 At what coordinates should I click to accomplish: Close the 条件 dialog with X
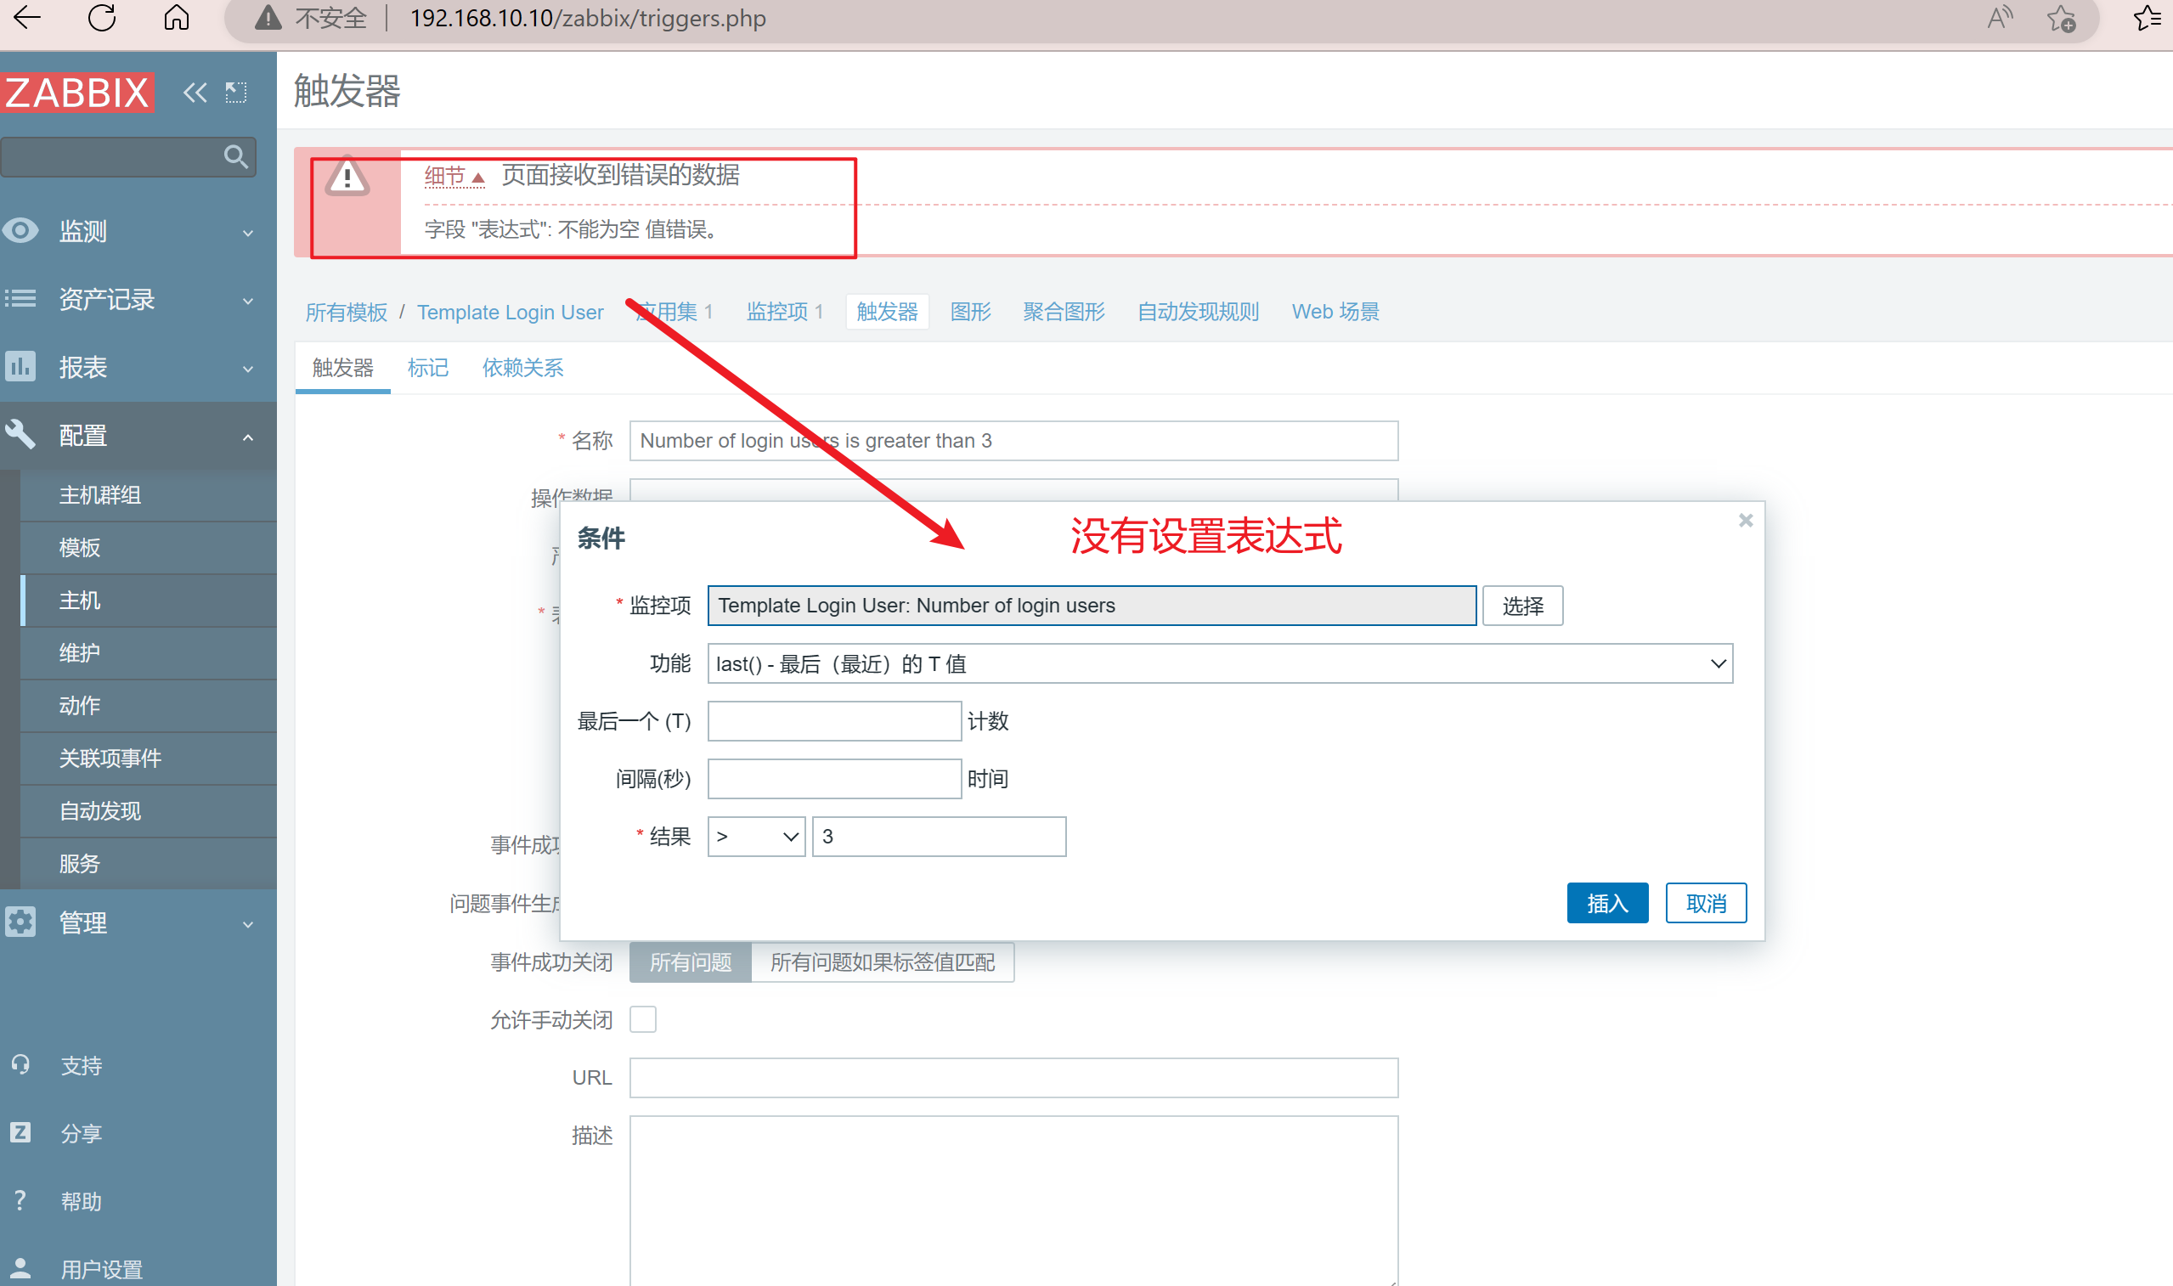(1746, 520)
